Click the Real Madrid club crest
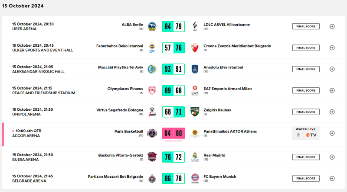Image resolution: width=347 pixels, height=192 pixels. click(195, 157)
